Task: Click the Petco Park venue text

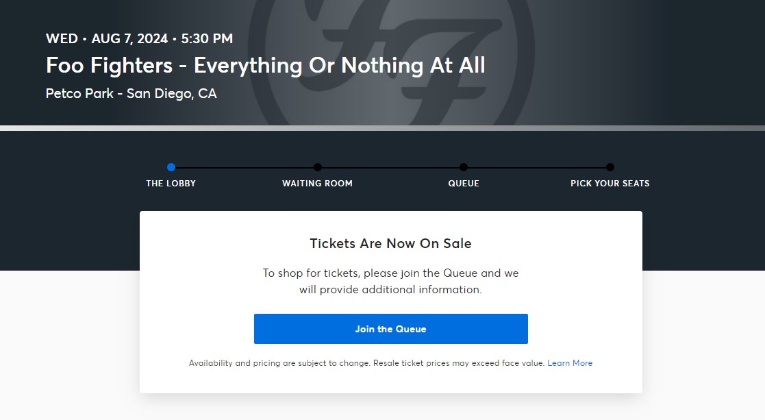Action: coord(131,93)
